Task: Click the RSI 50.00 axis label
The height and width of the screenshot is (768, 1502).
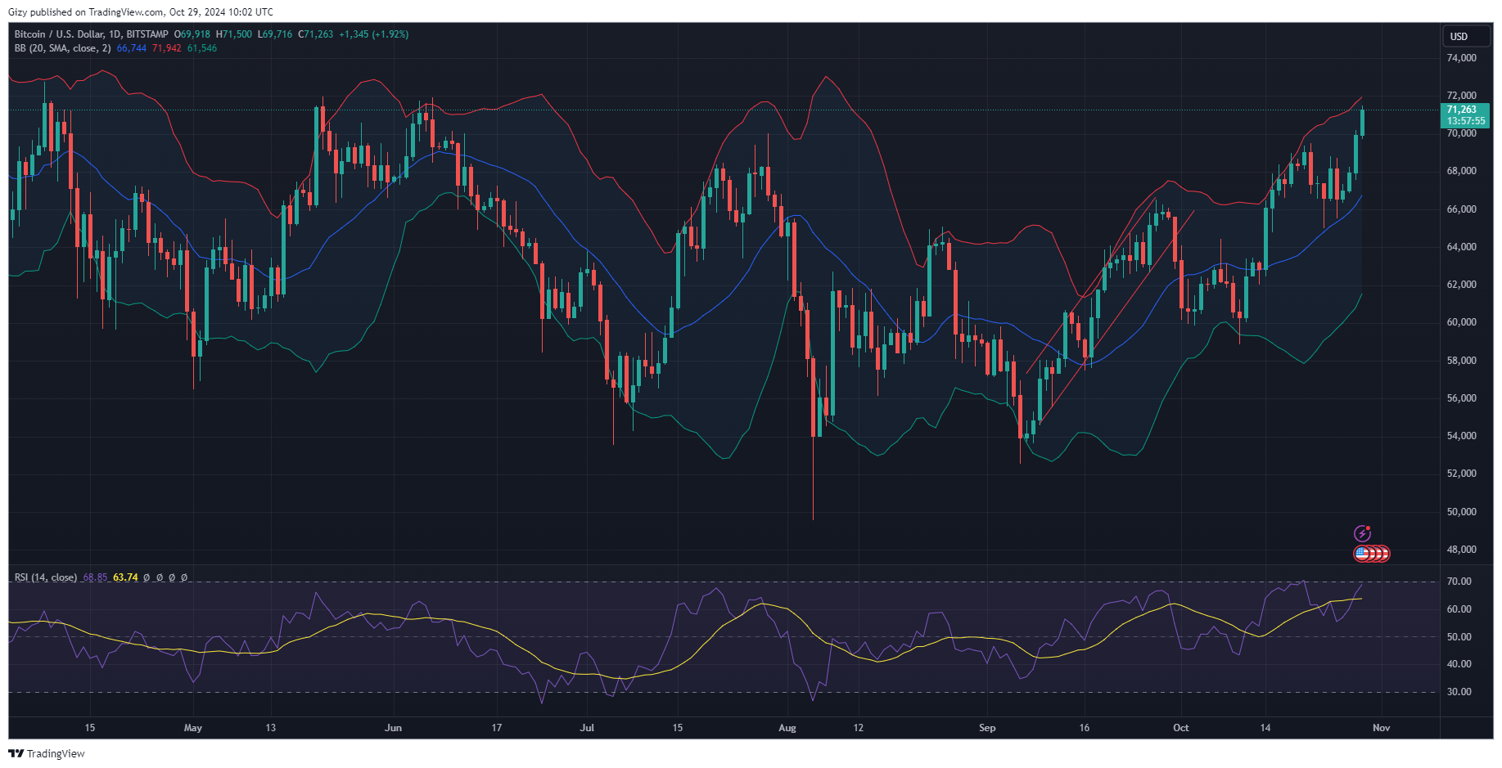Action: [1459, 637]
